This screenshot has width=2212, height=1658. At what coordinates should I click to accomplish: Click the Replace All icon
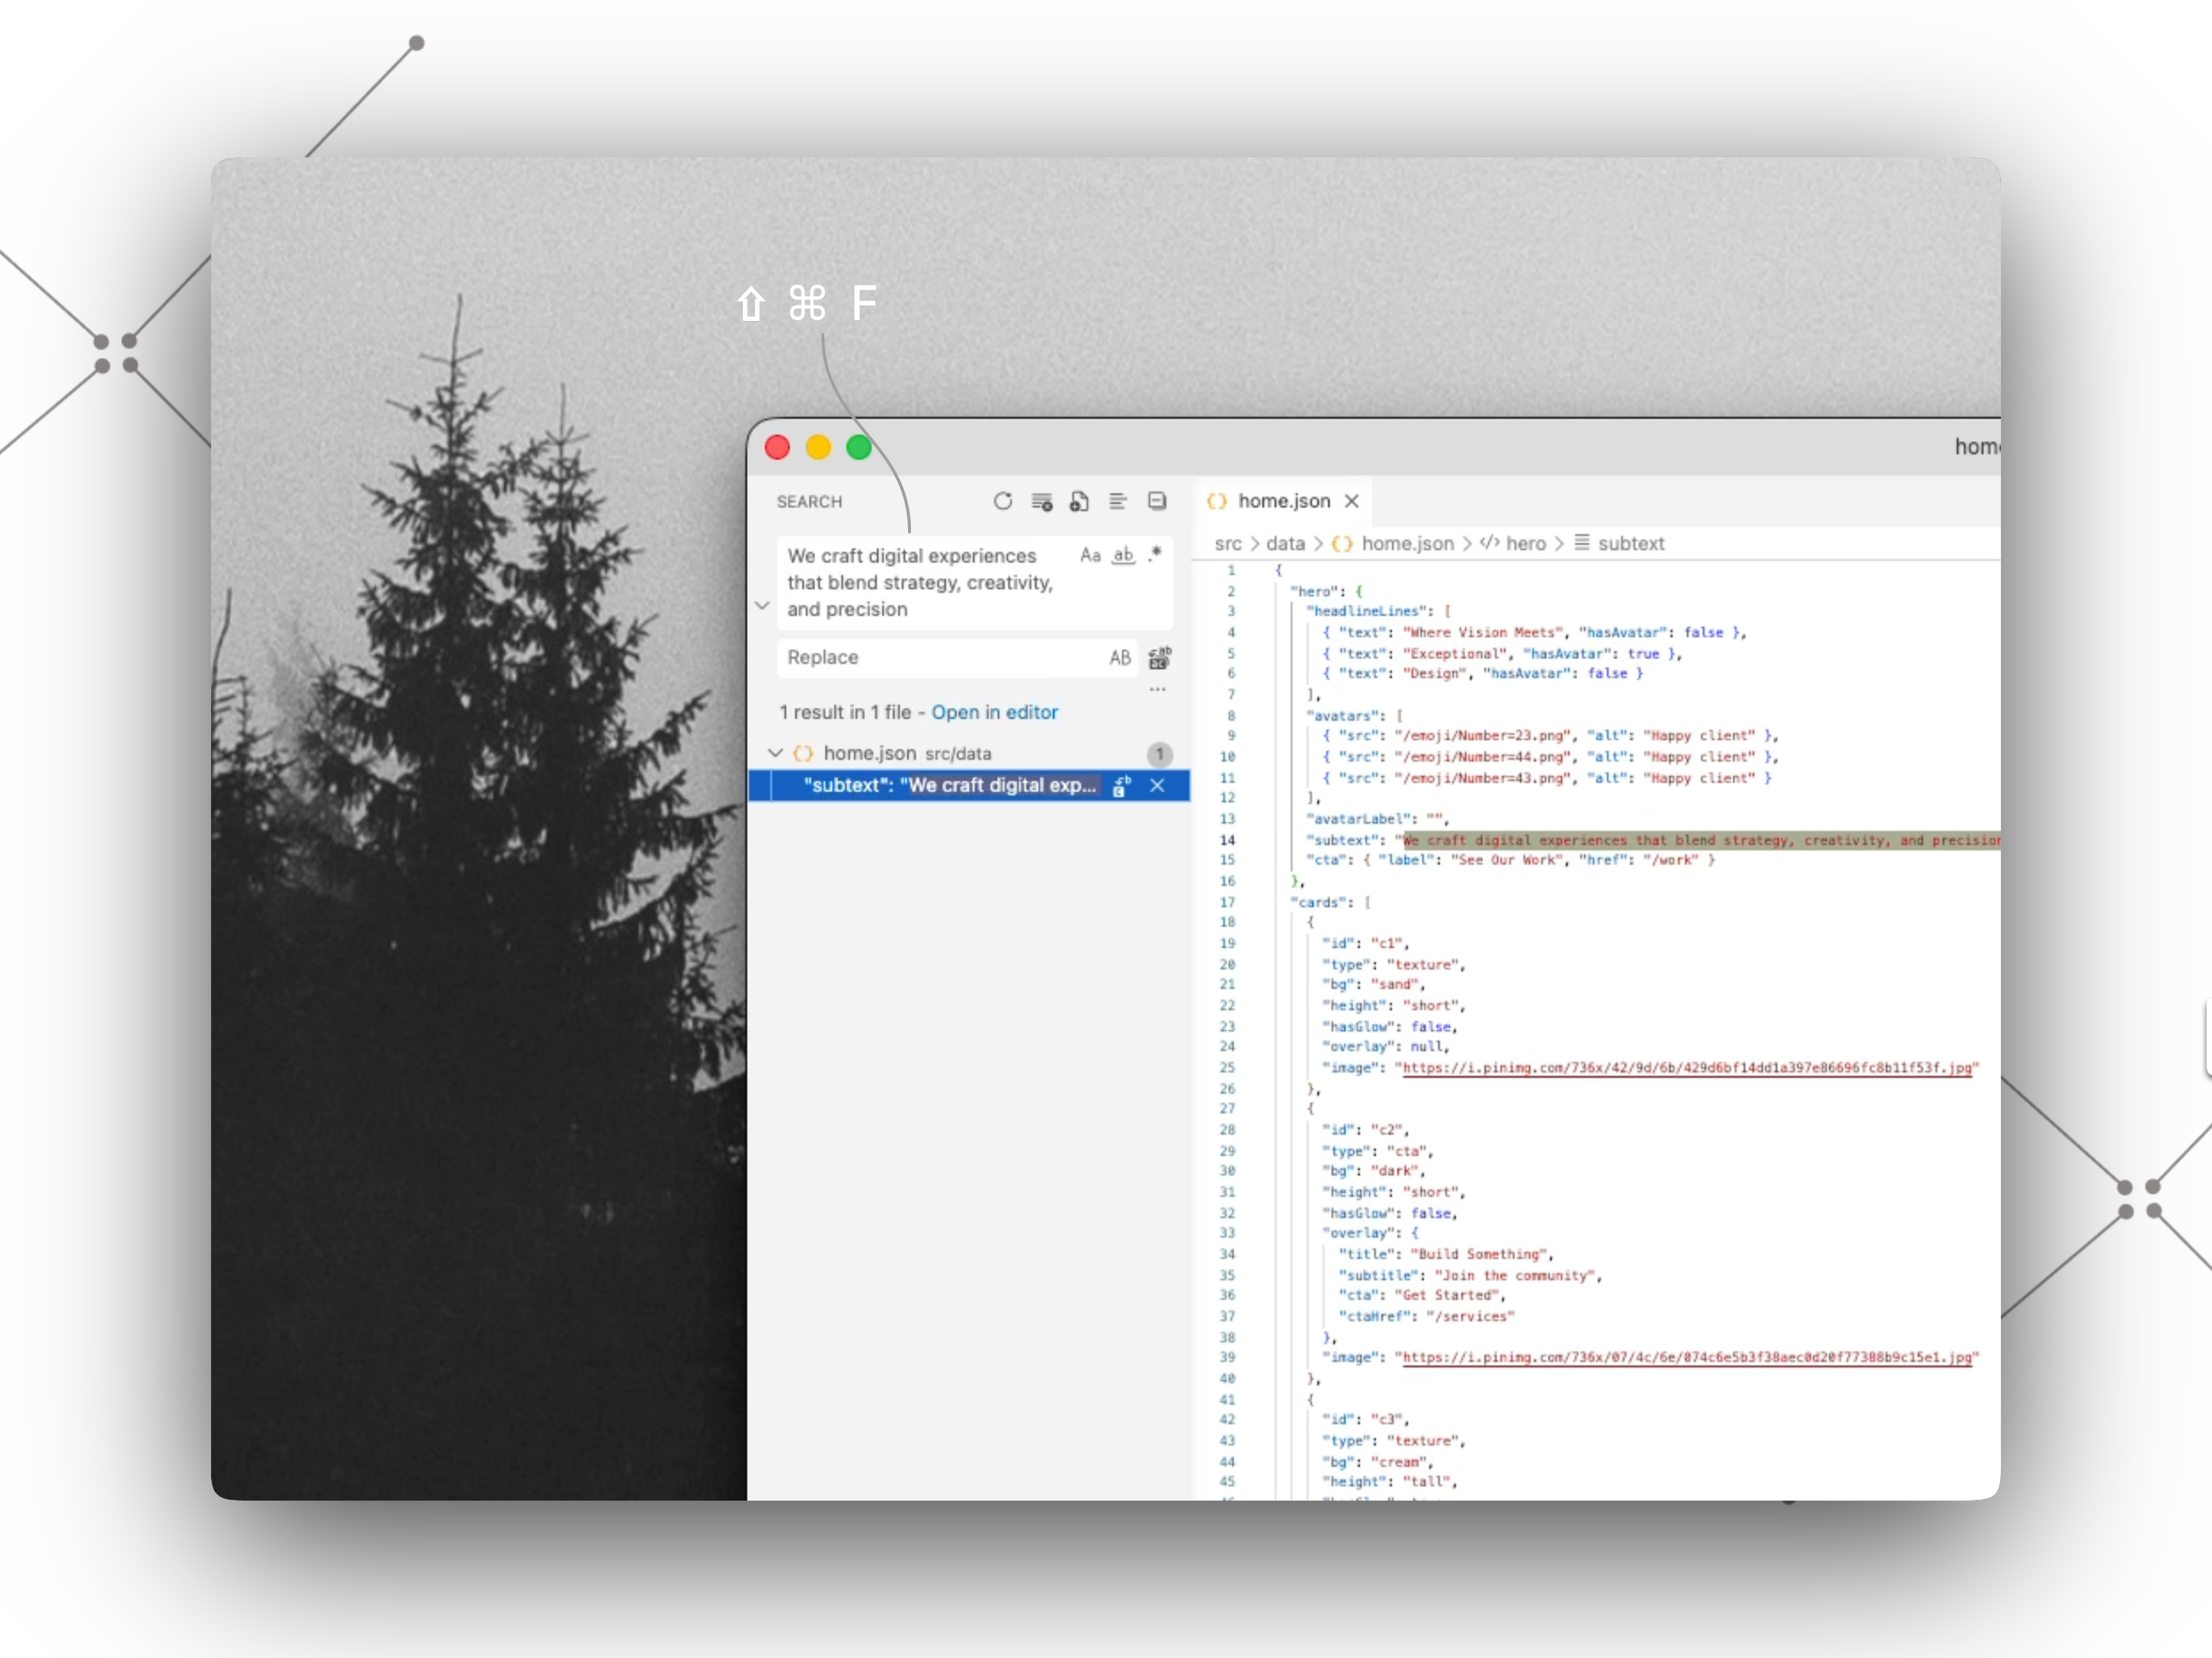[x=1159, y=657]
